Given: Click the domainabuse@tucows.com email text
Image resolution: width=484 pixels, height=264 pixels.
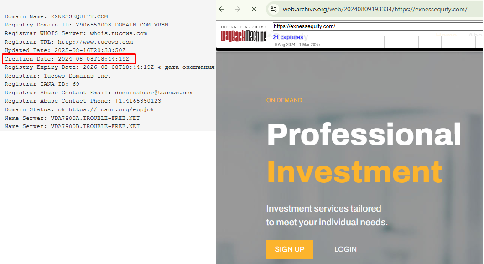Looking at the screenshot, I should pyautogui.click(x=154, y=93).
